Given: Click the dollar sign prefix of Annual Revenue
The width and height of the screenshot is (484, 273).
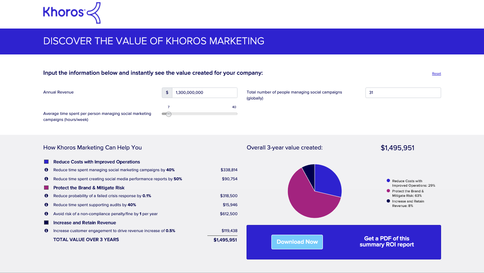Looking at the screenshot, I should pyautogui.click(x=167, y=93).
